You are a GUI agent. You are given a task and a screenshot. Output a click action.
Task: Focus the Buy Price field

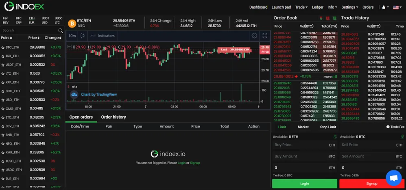point(305,145)
